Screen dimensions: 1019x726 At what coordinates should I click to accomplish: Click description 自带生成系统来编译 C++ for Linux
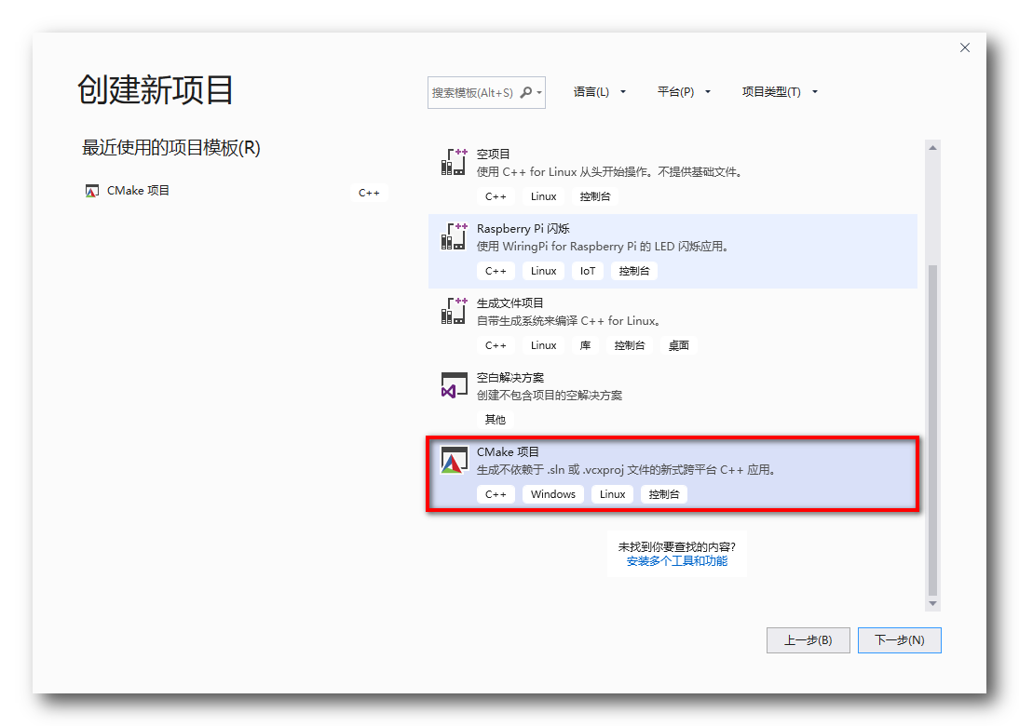pyautogui.click(x=569, y=321)
